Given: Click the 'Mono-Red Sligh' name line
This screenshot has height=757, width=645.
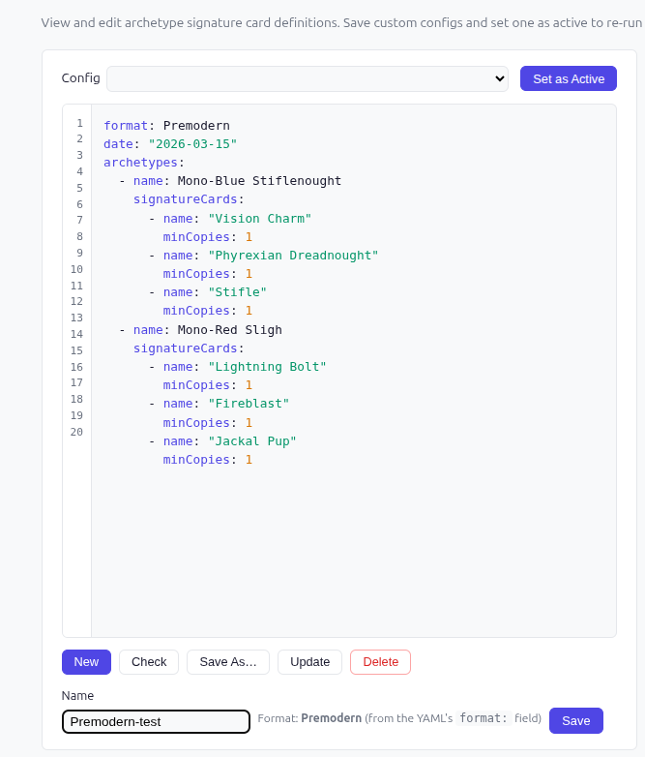Looking at the screenshot, I should click(x=200, y=330).
